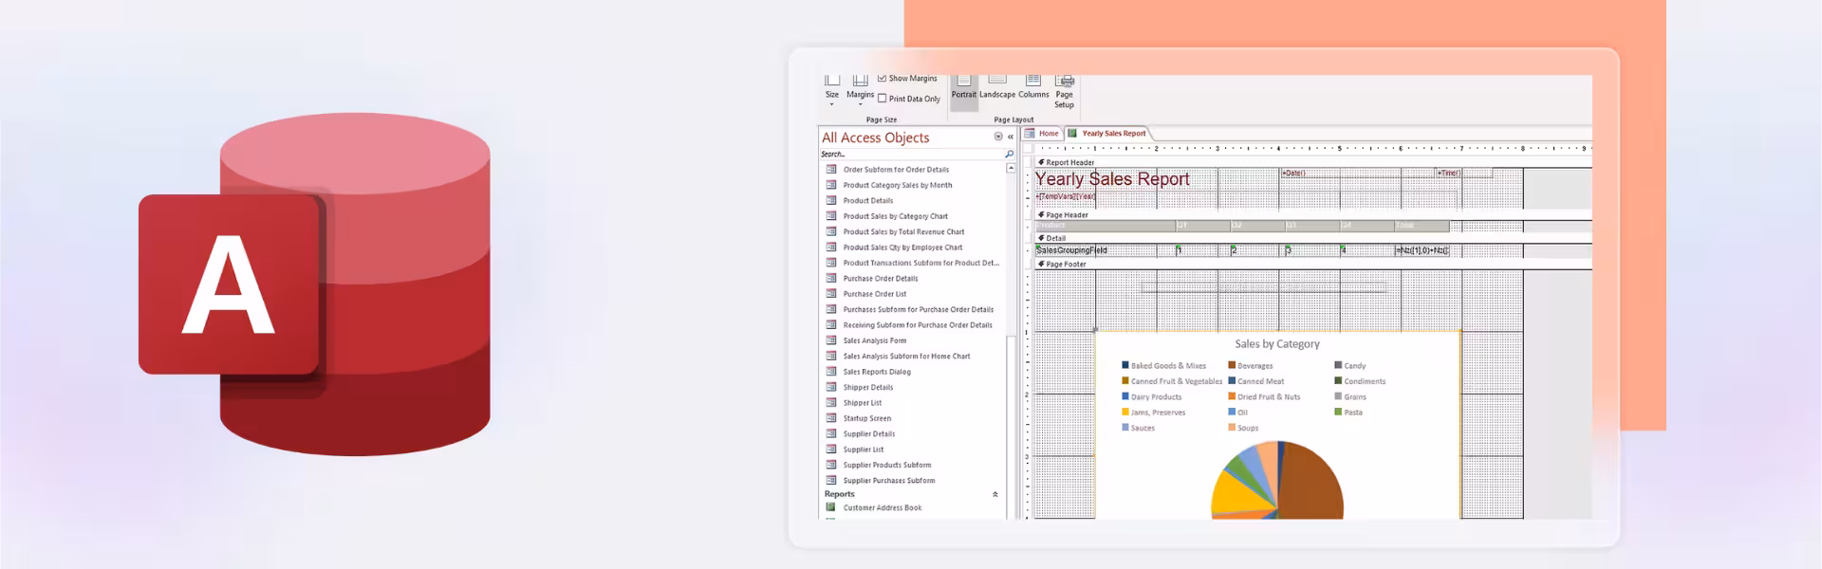Select Product Sales by Category Chart

click(895, 216)
